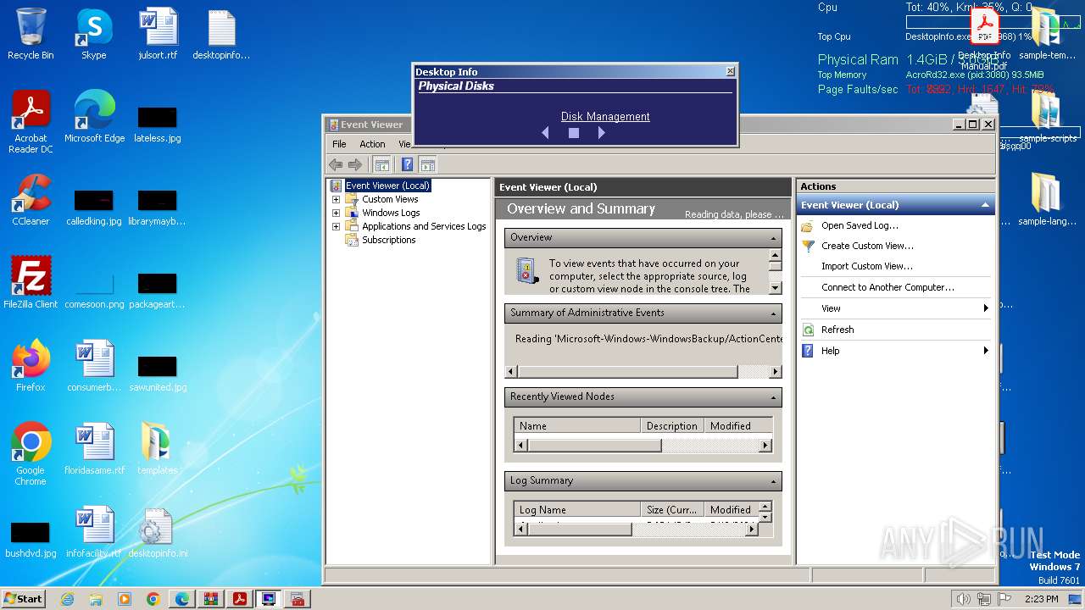Collapse the Log Summary section

pyautogui.click(x=774, y=481)
